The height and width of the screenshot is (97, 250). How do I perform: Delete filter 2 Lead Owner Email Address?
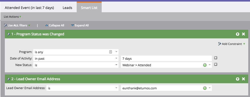click(x=243, y=79)
